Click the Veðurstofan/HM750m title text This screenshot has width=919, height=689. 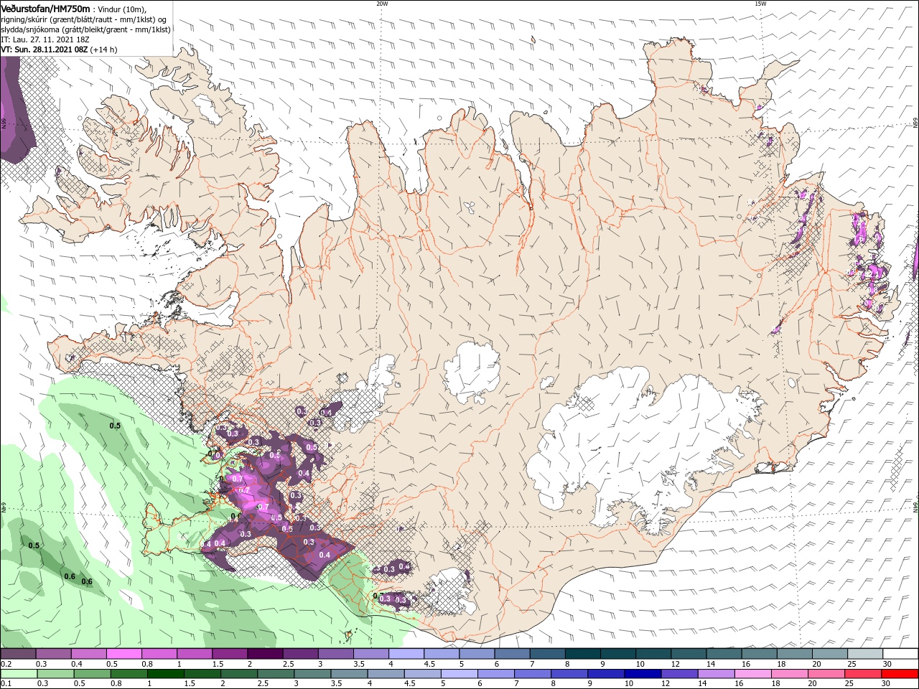pyautogui.click(x=45, y=8)
